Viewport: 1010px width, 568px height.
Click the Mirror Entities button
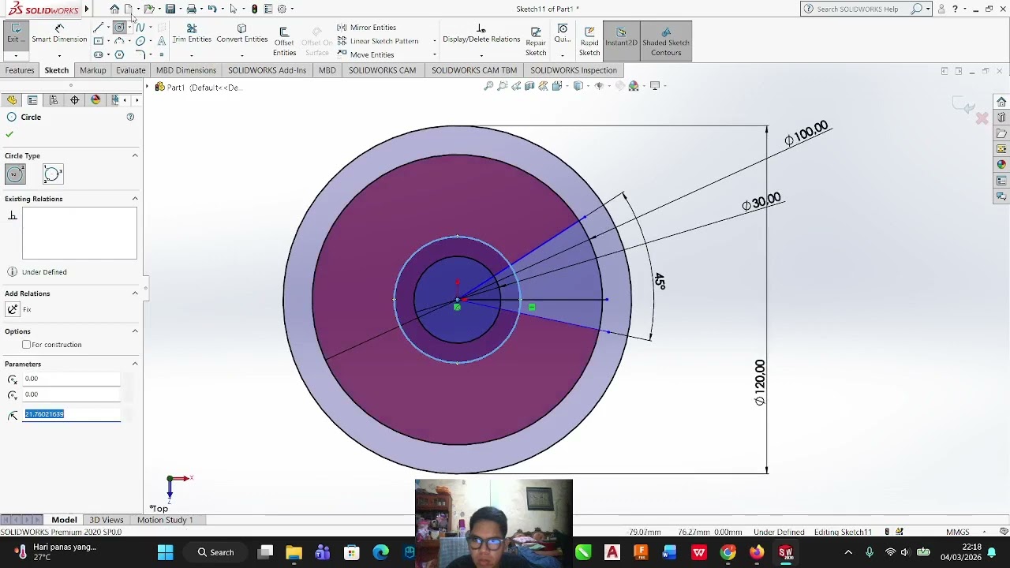pyautogui.click(x=366, y=28)
